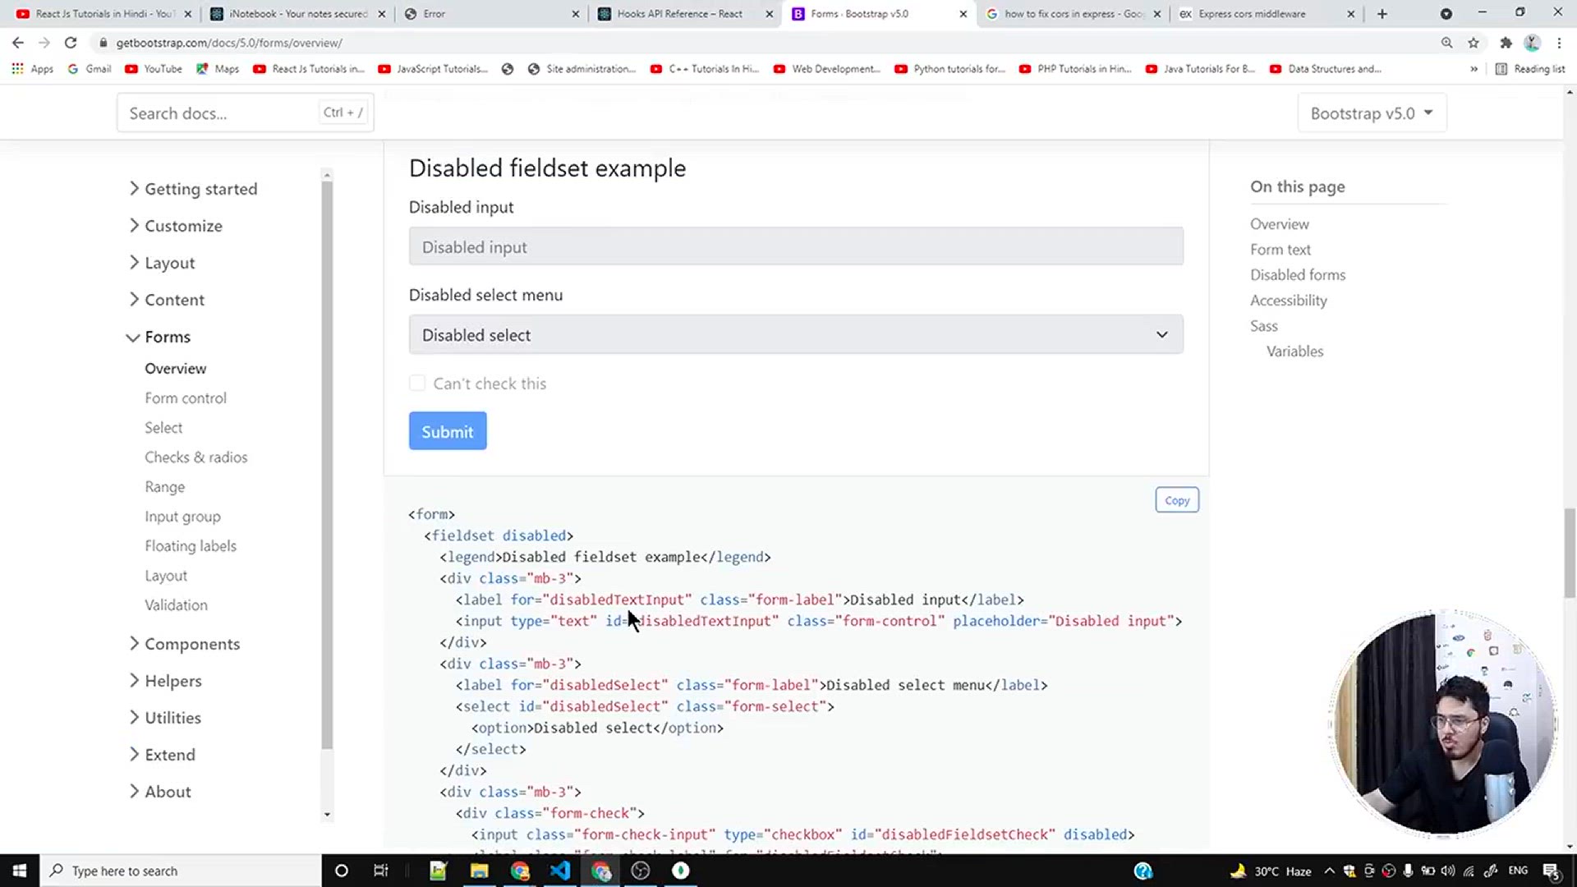This screenshot has width=1577, height=887.
Task: Expand the Components section
Action: click(184, 644)
